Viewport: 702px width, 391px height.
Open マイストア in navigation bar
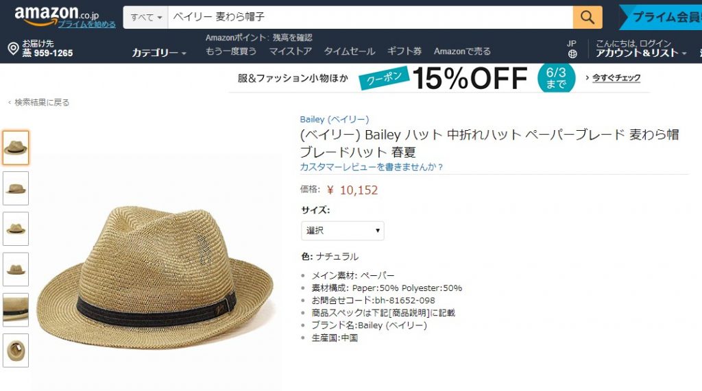point(290,51)
